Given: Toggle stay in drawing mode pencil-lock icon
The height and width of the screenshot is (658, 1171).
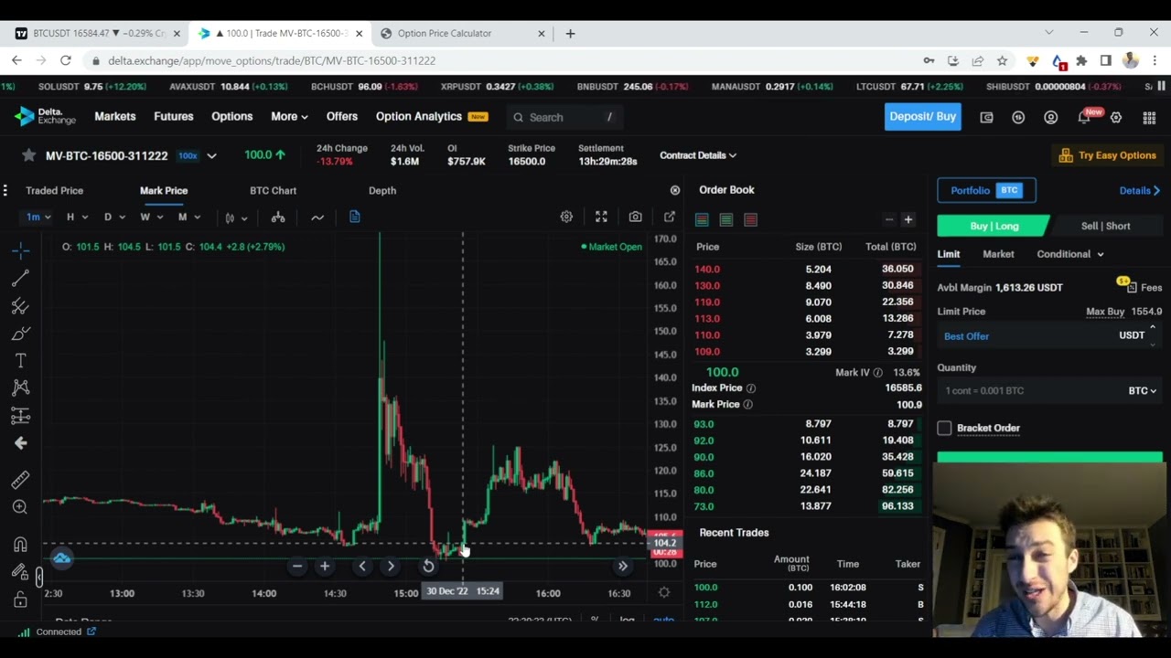Looking at the screenshot, I should (20, 572).
